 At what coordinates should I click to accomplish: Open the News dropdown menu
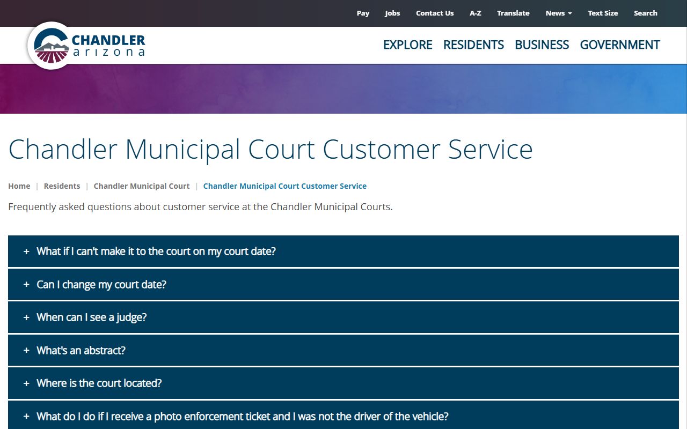559,13
